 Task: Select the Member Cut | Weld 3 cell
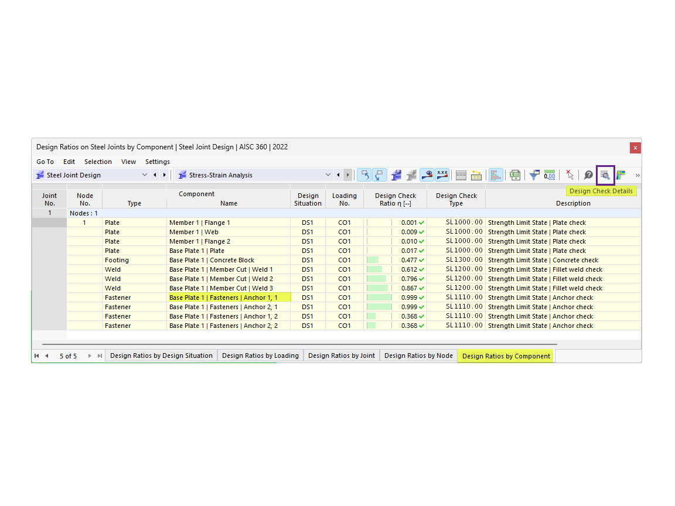pyautogui.click(x=228, y=288)
